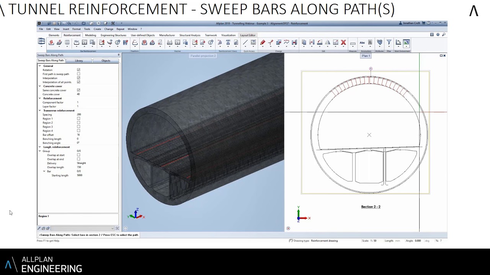Select the red pencil Modify icon
490x275 pixels.
(x=263, y=42)
